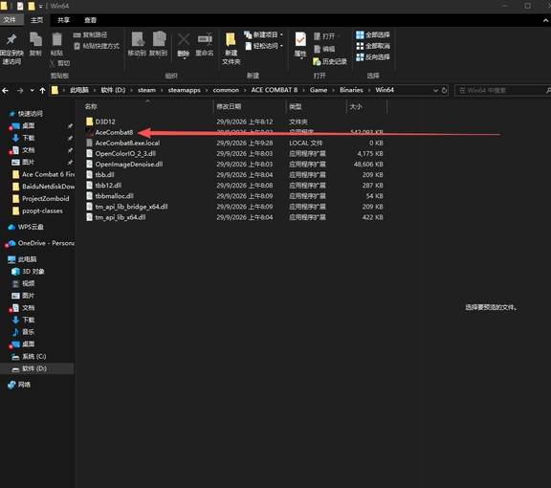Screen dimensions: 551x488
Task: Open the New item dropdown
Action: (264, 34)
